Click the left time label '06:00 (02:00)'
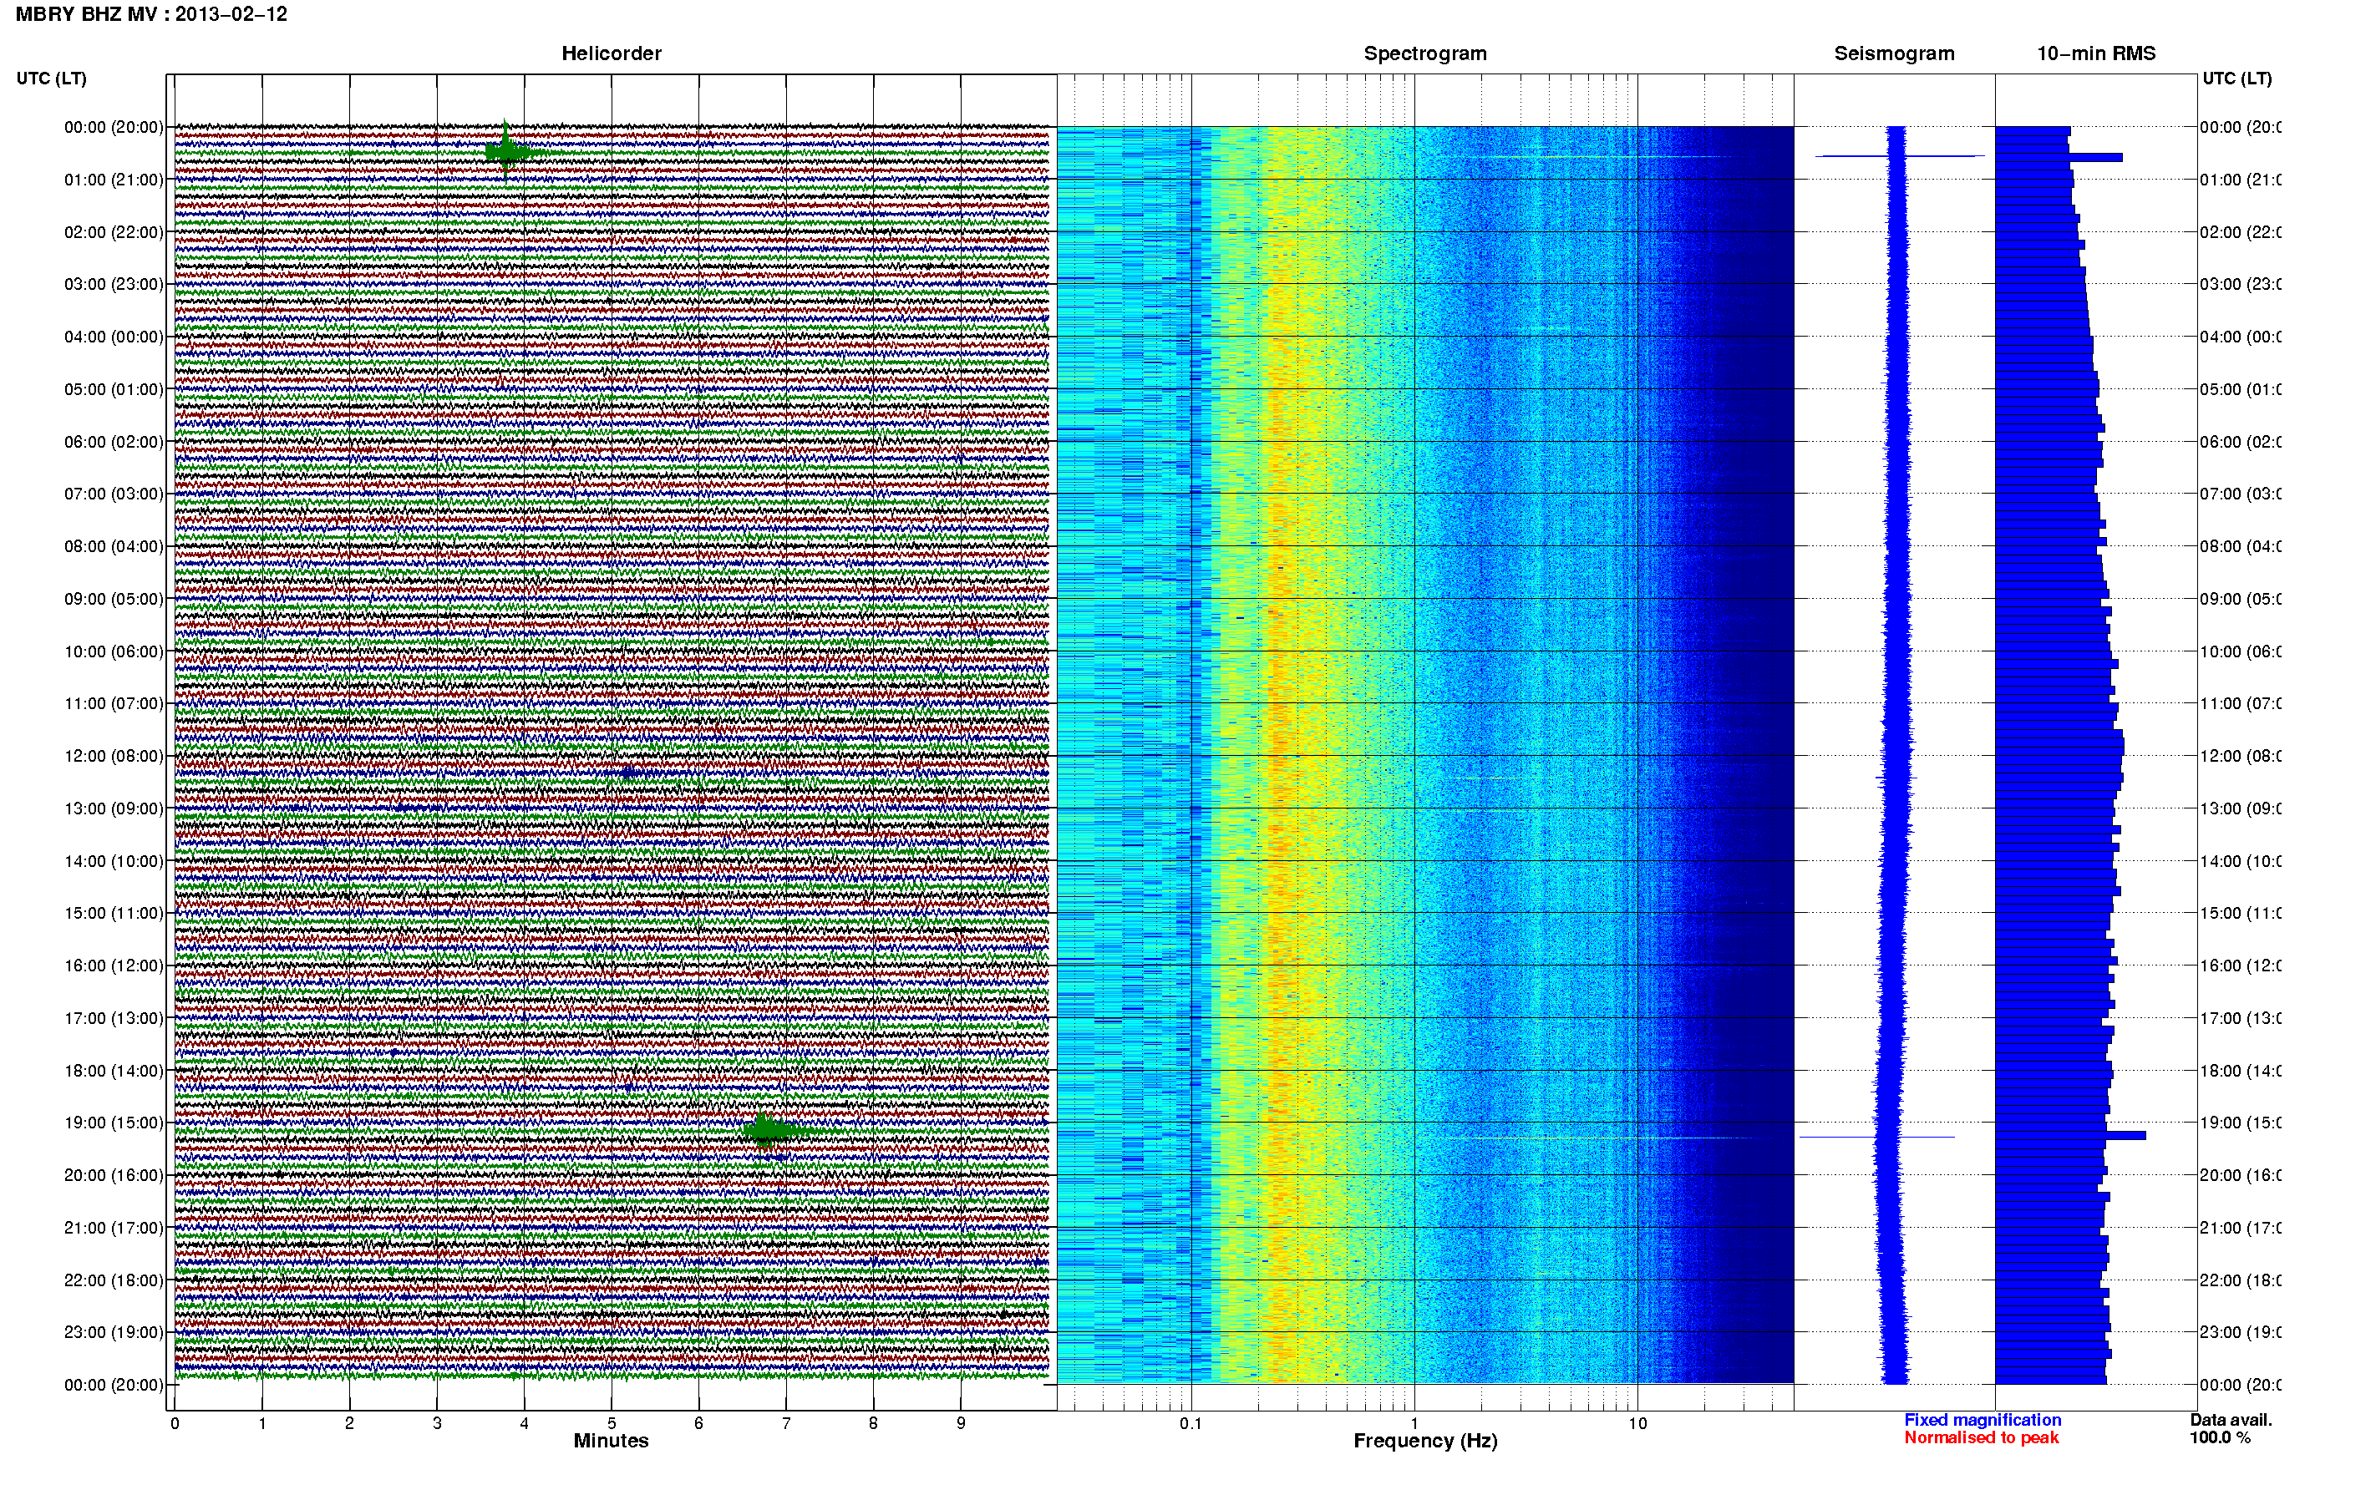Viewport: 2376px width, 1485px height. coord(114,442)
